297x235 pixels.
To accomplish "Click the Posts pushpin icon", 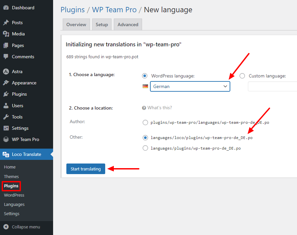I will [6, 23].
